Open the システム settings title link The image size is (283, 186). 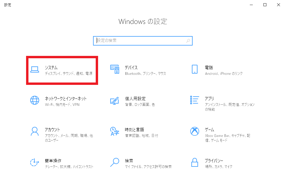51,67
